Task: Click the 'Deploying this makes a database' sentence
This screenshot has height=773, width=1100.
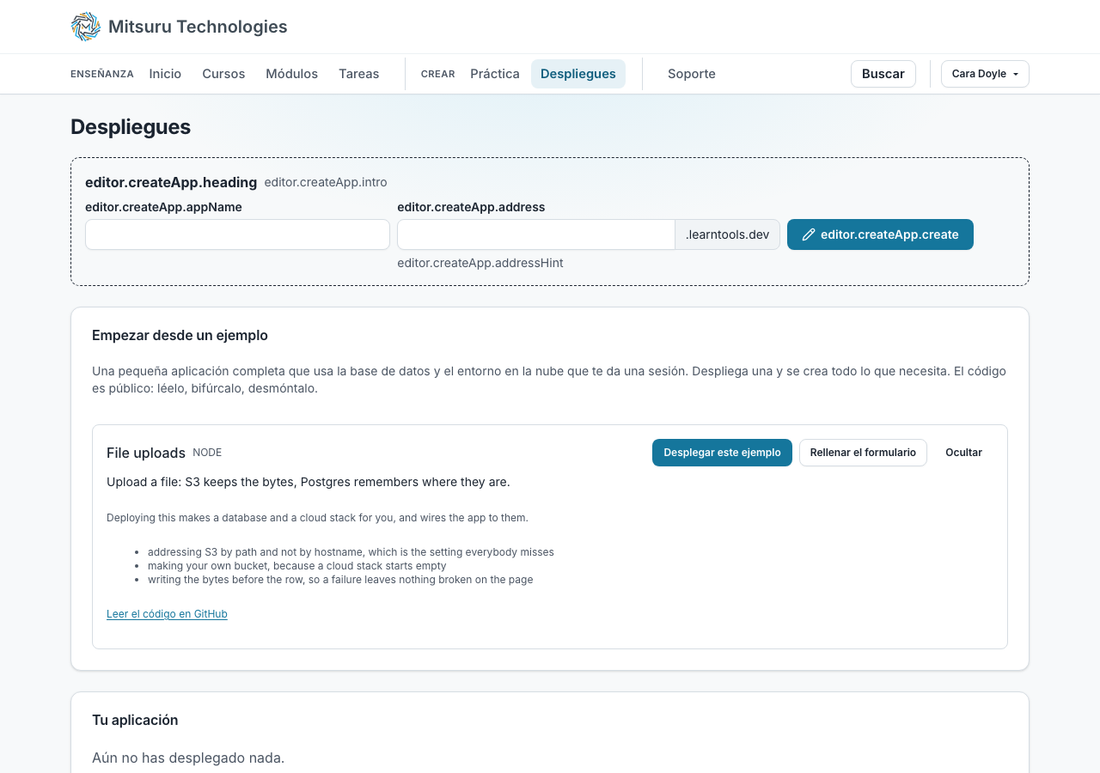Action: point(317,518)
